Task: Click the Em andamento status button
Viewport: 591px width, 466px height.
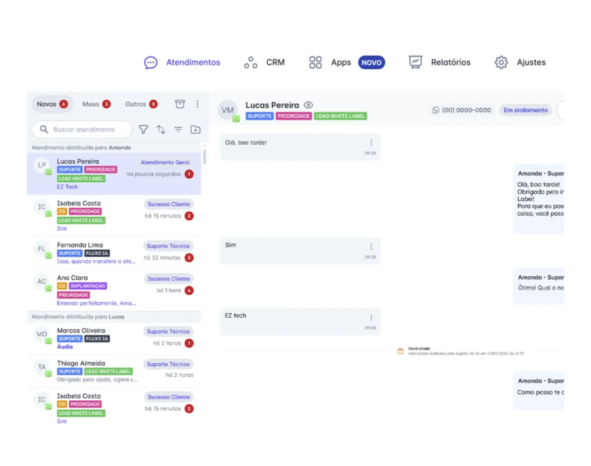Action: 525,110
